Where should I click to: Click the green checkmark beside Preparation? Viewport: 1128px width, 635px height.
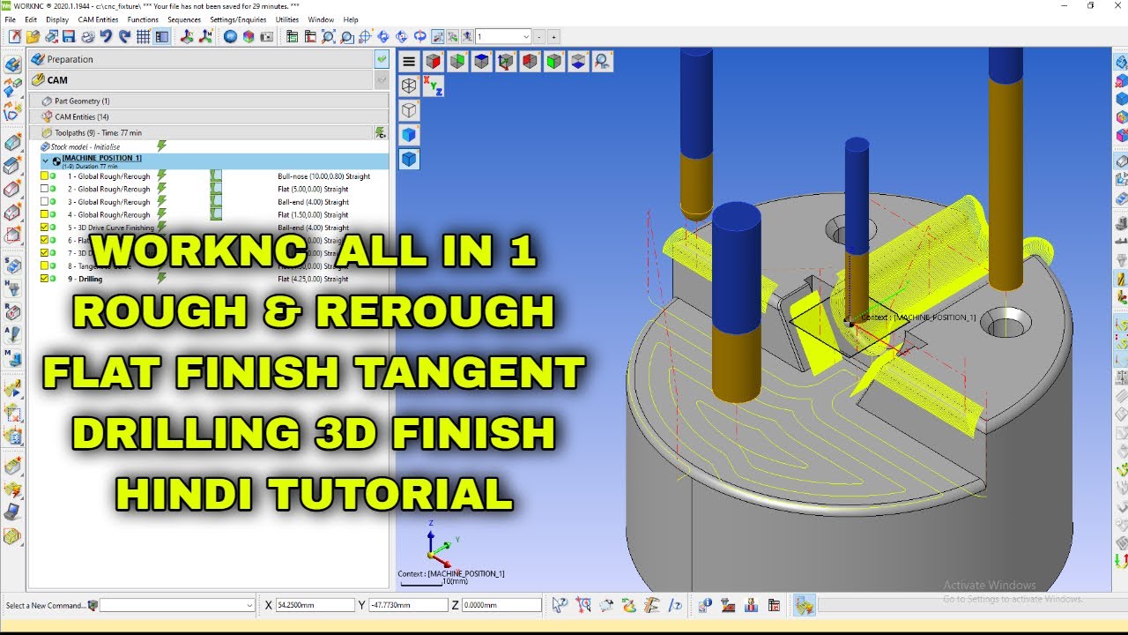click(382, 59)
